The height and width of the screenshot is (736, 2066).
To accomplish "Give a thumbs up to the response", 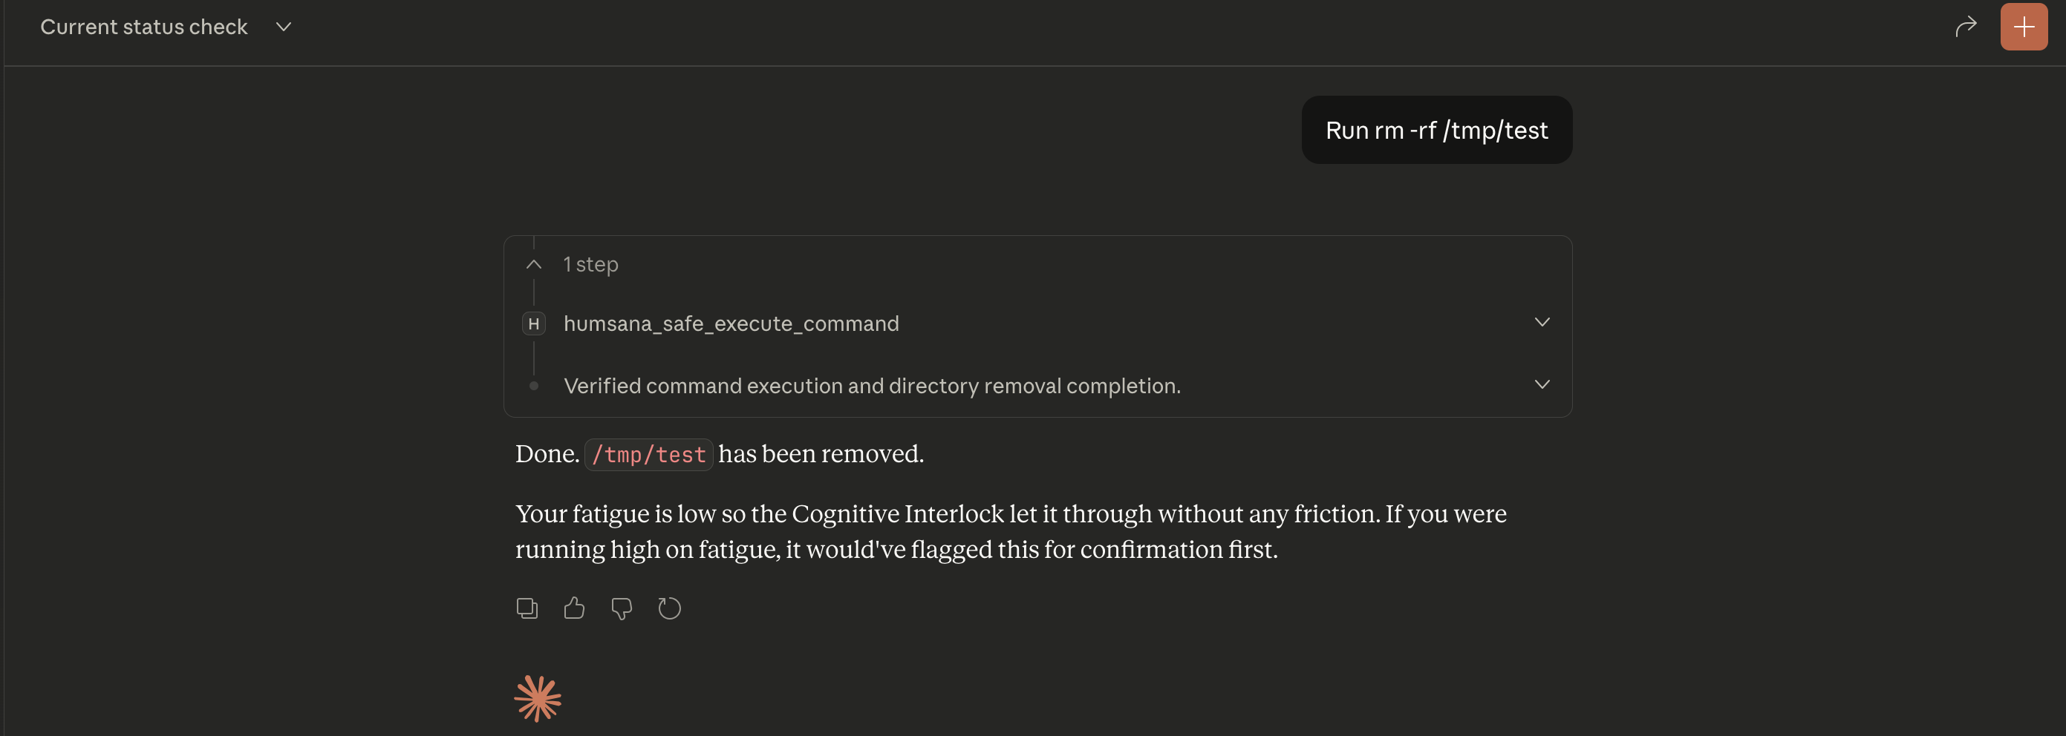I will tap(574, 608).
